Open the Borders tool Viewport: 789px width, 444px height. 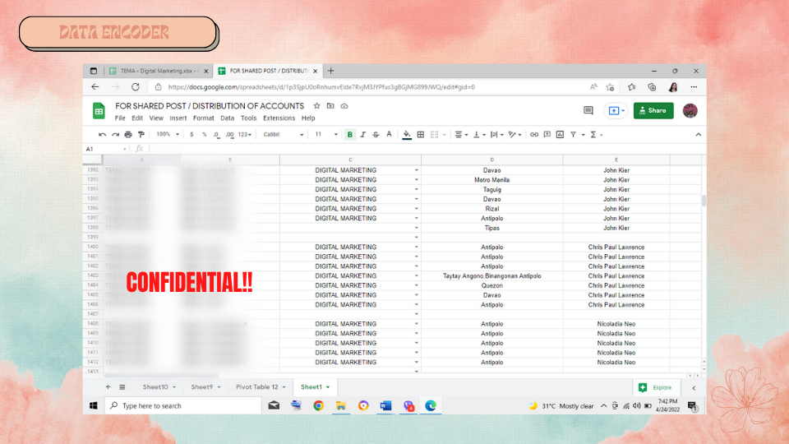coord(421,134)
